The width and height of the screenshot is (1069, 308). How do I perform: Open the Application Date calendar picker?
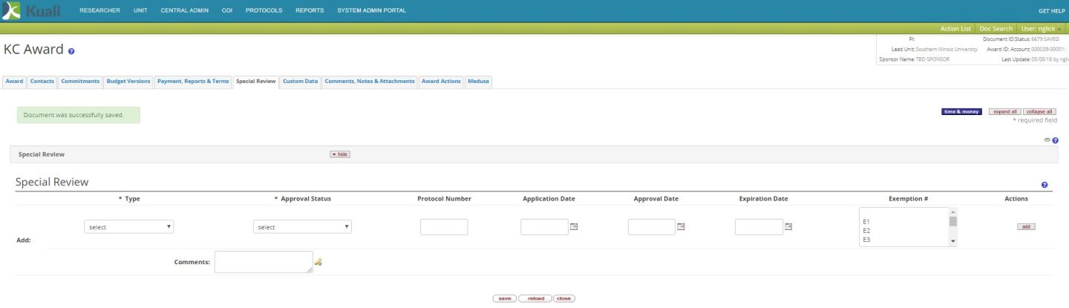pos(574,226)
